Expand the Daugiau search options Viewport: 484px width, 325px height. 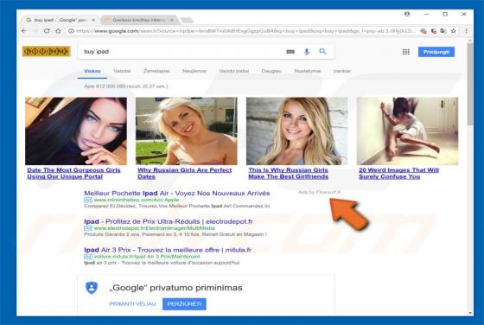pos(271,71)
